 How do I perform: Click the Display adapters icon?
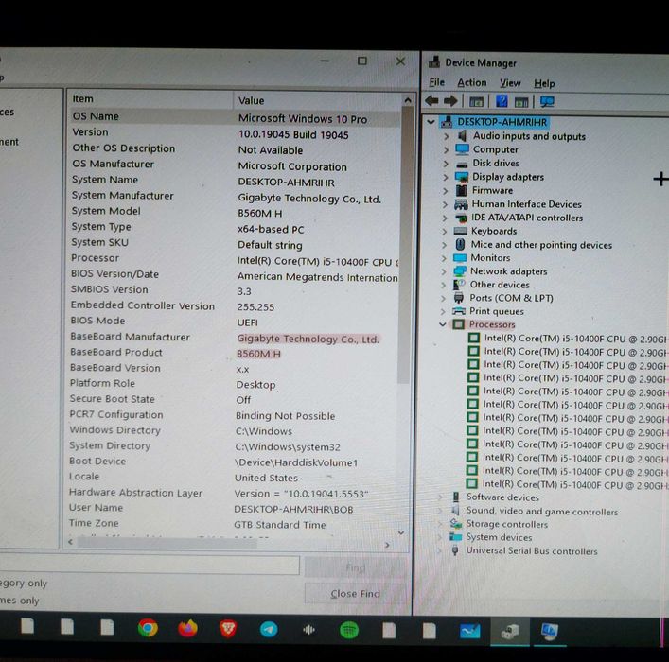point(461,177)
